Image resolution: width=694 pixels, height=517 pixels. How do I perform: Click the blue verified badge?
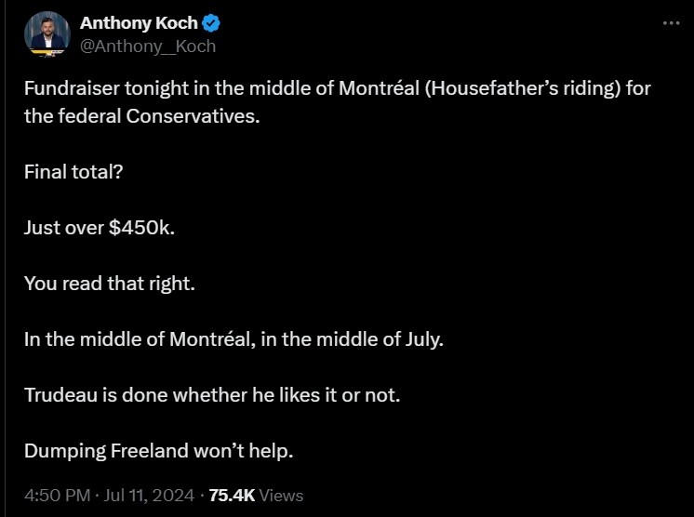[x=211, y=23]
